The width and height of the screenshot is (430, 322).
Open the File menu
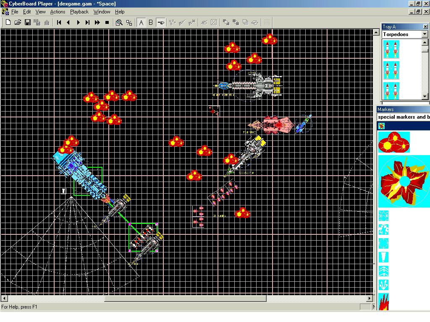(x=15, y=12)
